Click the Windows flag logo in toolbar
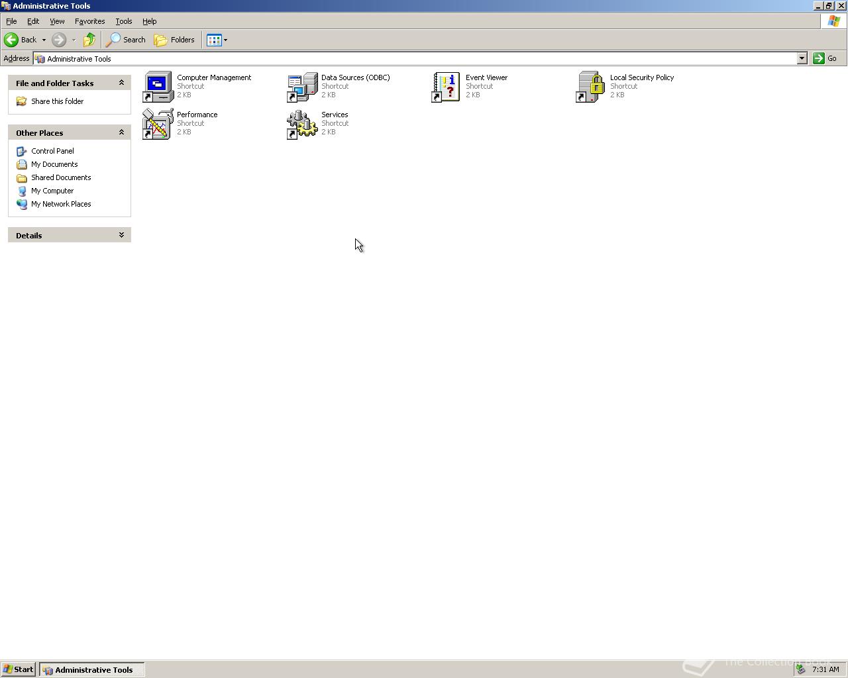Viewport: 848px width, 678px height. 833,21
